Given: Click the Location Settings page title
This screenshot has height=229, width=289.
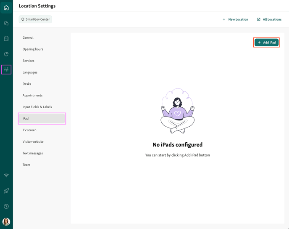Looking at the screenshot, I should [x=37, y=6].
